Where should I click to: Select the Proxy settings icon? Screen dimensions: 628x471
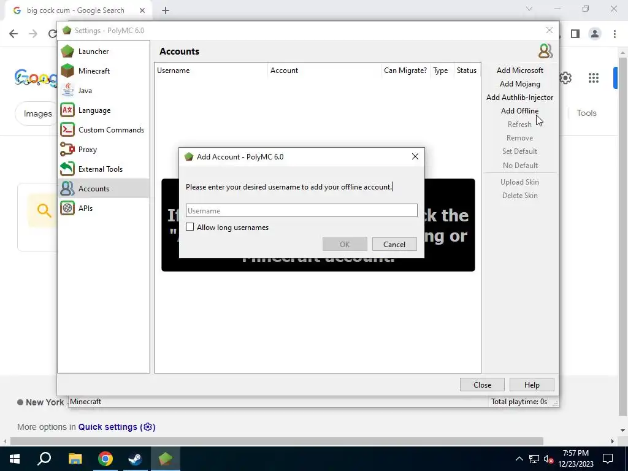click(67, 150)
